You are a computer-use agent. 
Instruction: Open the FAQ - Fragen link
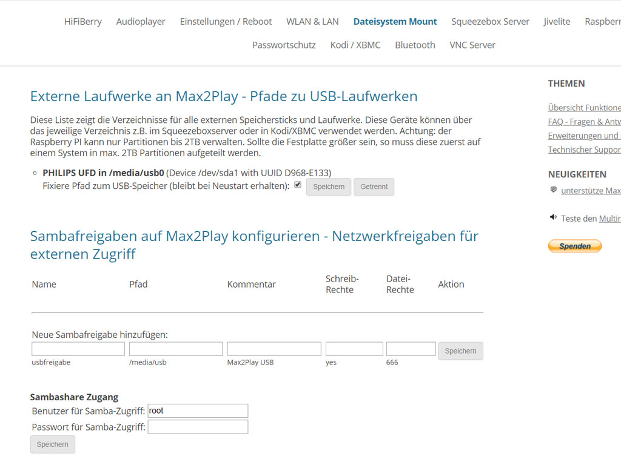[584, 122]
